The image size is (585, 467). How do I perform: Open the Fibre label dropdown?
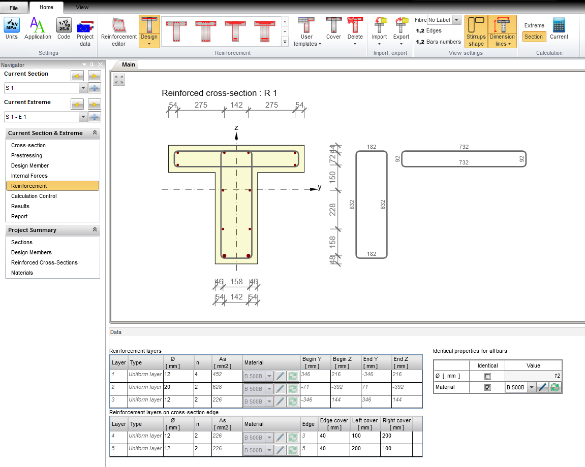456,20
